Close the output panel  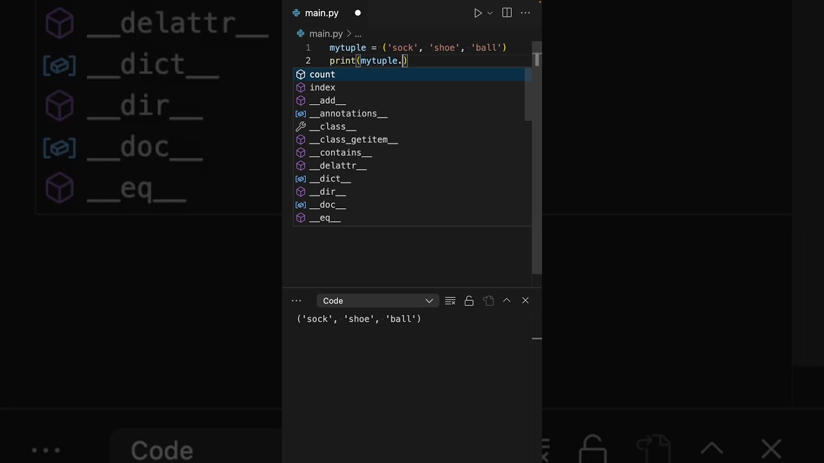point(525,300)
